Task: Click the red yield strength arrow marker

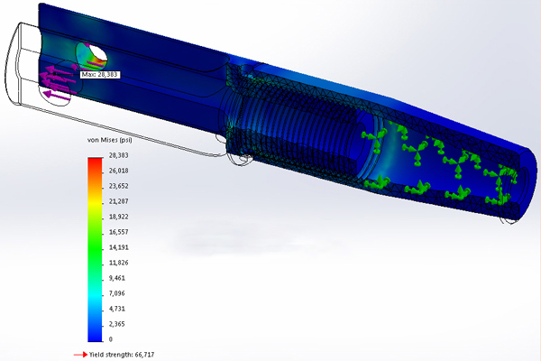Action: pos(81,353)
